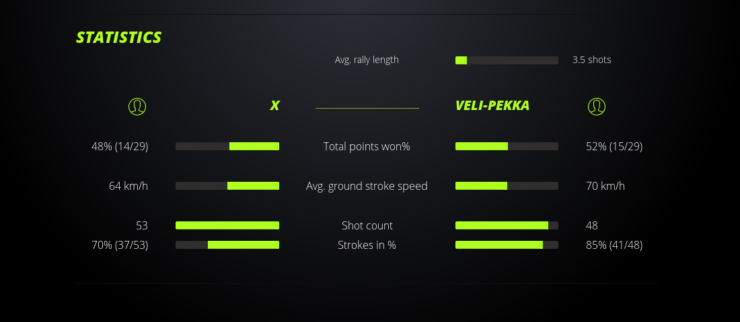Click Veli-Pekka's shot count bar
Image resolution: width=740 pixels, height=322 pixels.
pos(507,225)
